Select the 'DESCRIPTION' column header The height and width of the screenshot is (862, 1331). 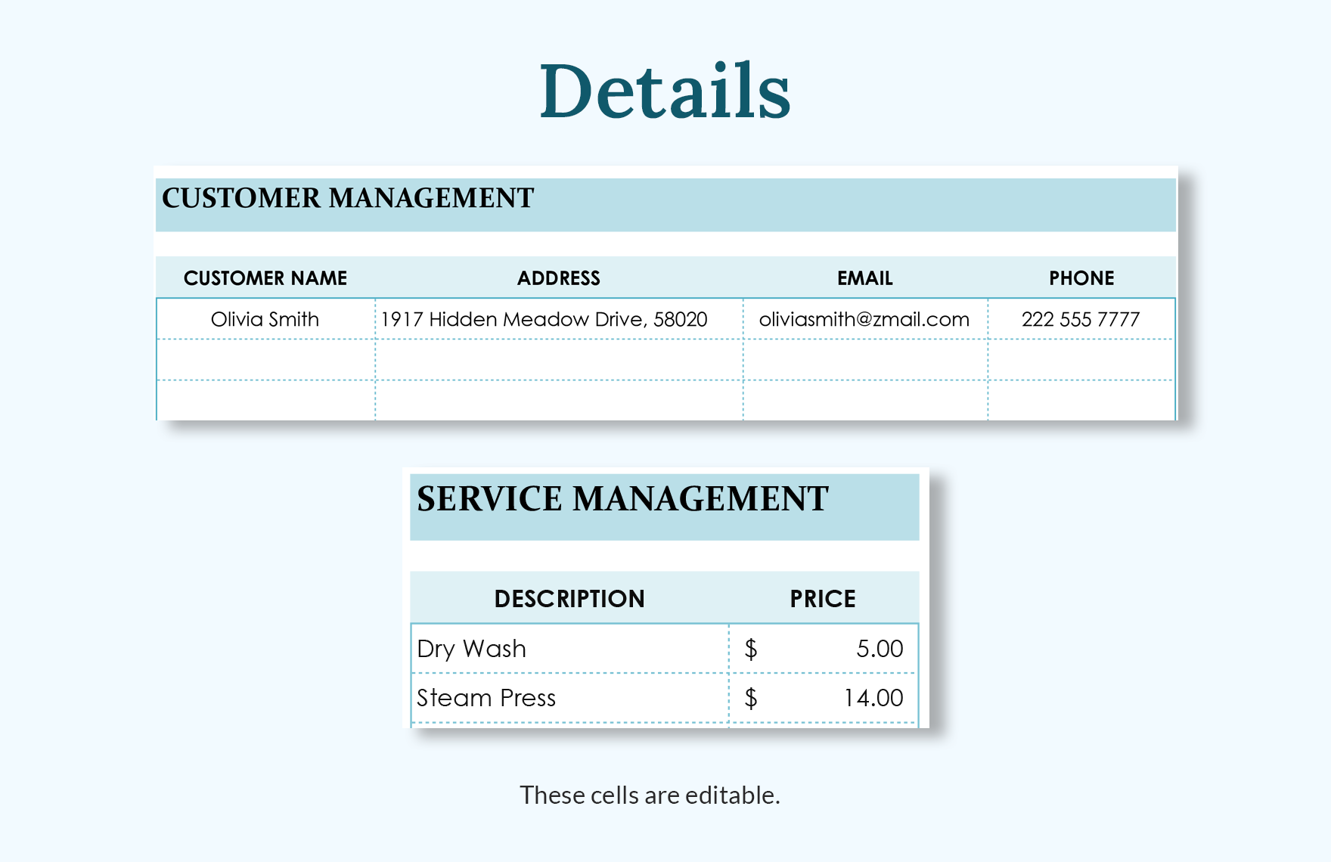pyautogui.click(x=569, y=598)
